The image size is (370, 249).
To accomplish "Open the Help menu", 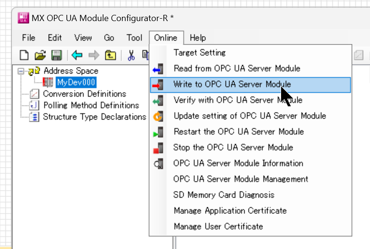I will tap(198, 38).
